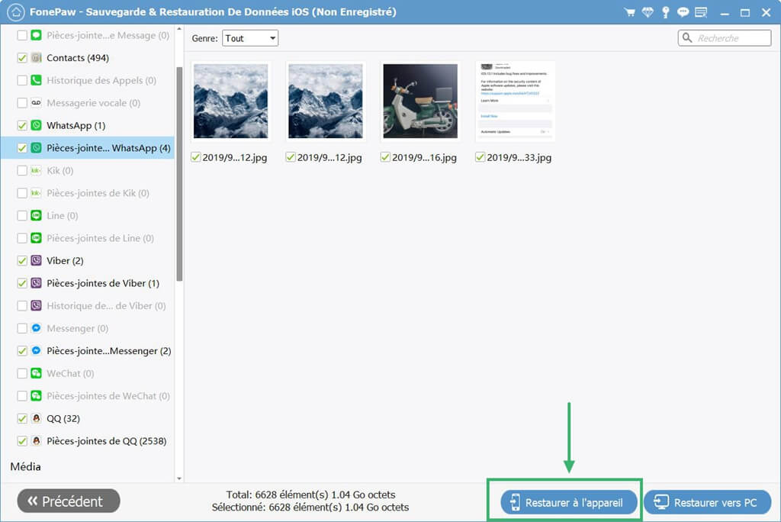The height and width of the screenshot is (522, 781).
Task: Open the Genre dropdown set to Tout
Action: click(250, 38)
